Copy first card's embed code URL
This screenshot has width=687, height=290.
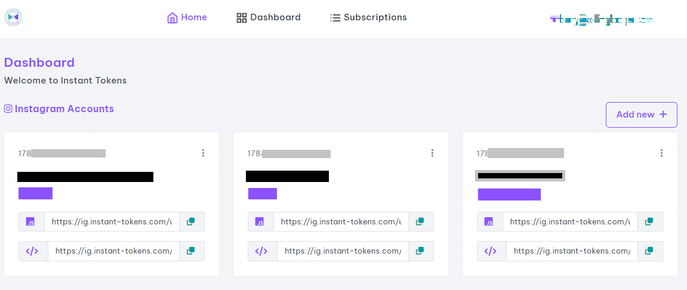(191, 251)
